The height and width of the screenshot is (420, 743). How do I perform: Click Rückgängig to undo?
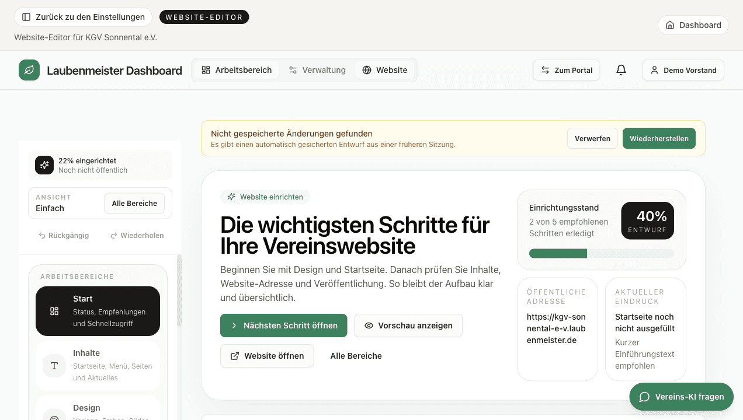(x=64, y=236)
